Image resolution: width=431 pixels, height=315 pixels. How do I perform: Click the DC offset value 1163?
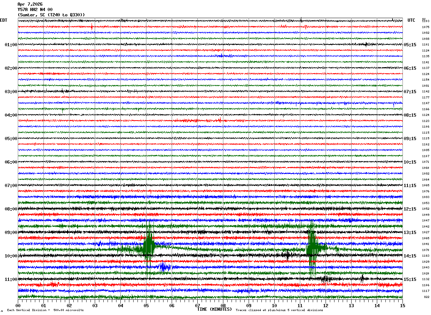pos(426,256)
